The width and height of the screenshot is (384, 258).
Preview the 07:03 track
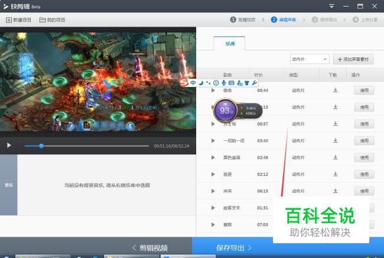(213, 225)
